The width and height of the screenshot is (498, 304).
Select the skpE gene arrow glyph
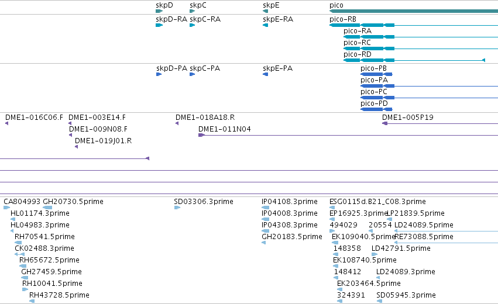(x=266, y=11)
